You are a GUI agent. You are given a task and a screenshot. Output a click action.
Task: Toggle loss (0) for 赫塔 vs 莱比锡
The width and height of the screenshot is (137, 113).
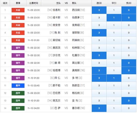(x=129, y=63)
